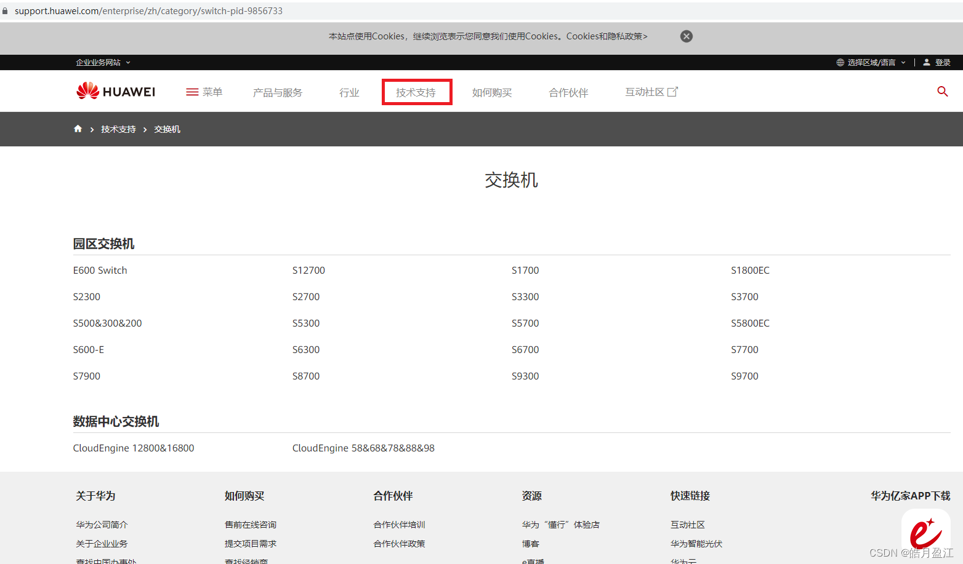Open 合作伙伴政策 footer link

pos(400,544)
